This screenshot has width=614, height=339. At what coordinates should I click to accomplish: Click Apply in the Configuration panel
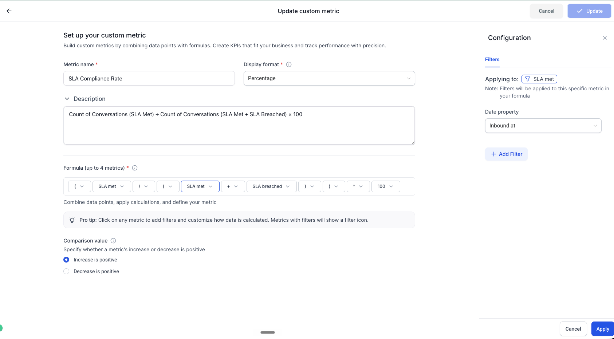[x=603, y=329]
